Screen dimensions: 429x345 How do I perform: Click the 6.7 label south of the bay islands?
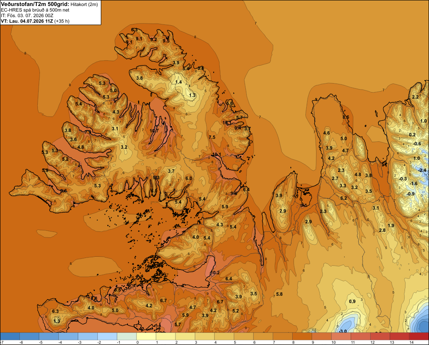[163, 300]
